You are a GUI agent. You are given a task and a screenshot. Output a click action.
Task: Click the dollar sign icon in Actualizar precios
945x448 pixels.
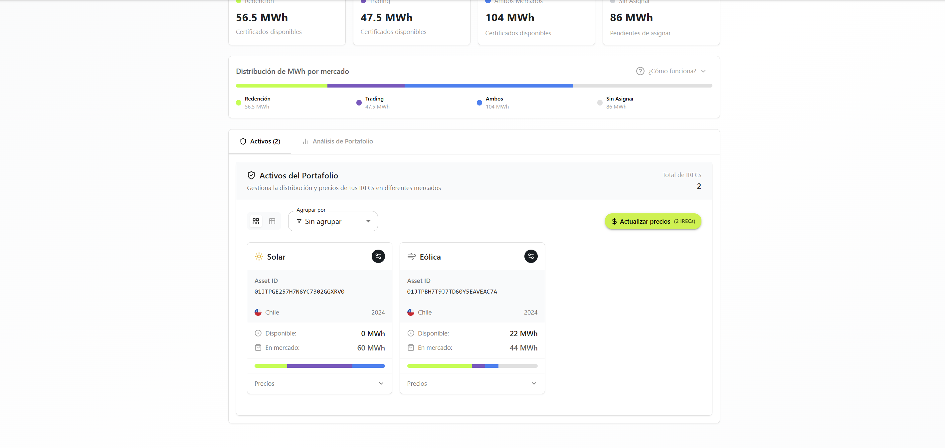tap(614, 221)
